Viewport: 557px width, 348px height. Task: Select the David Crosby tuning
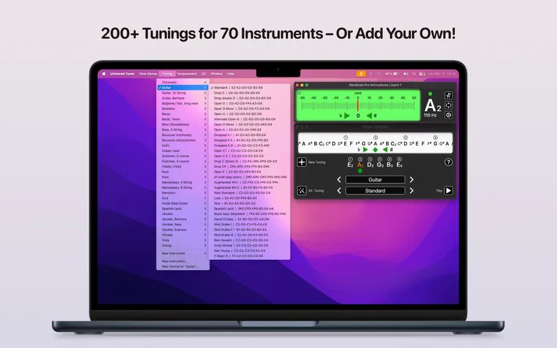pyautogui.click(x=250, y=219)
